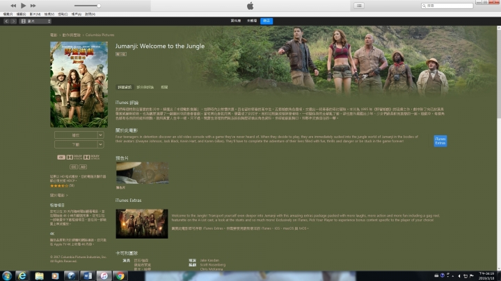Open the Help (說明) menu
Screen dimensions: 501x281
(90, 14)
